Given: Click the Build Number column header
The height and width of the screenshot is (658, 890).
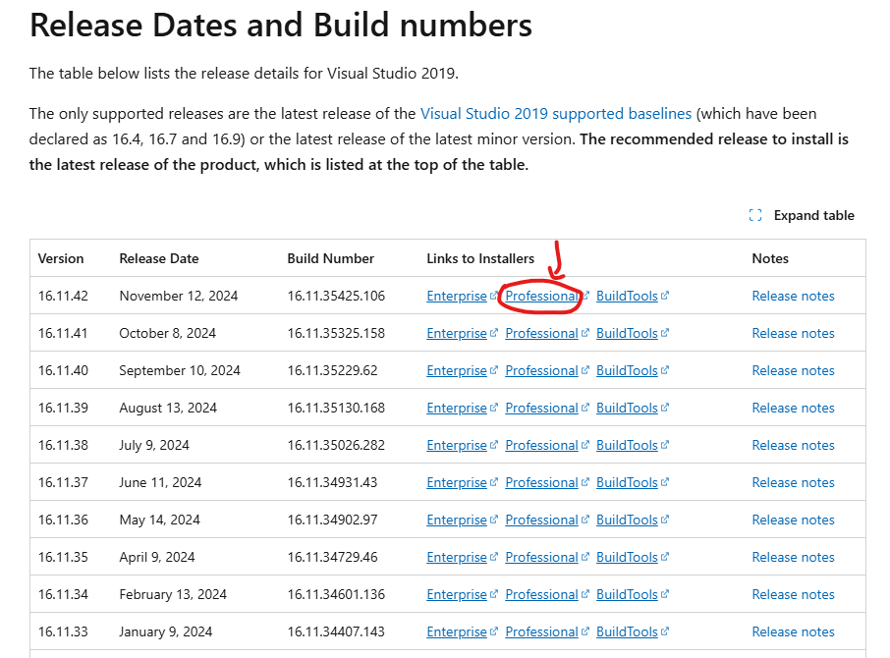Looking at the screenshot, I should pyautogui.click(x=330, y=258).
